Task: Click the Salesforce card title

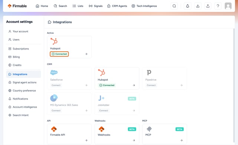Action: pyautogui.click(x=56, y=80)
